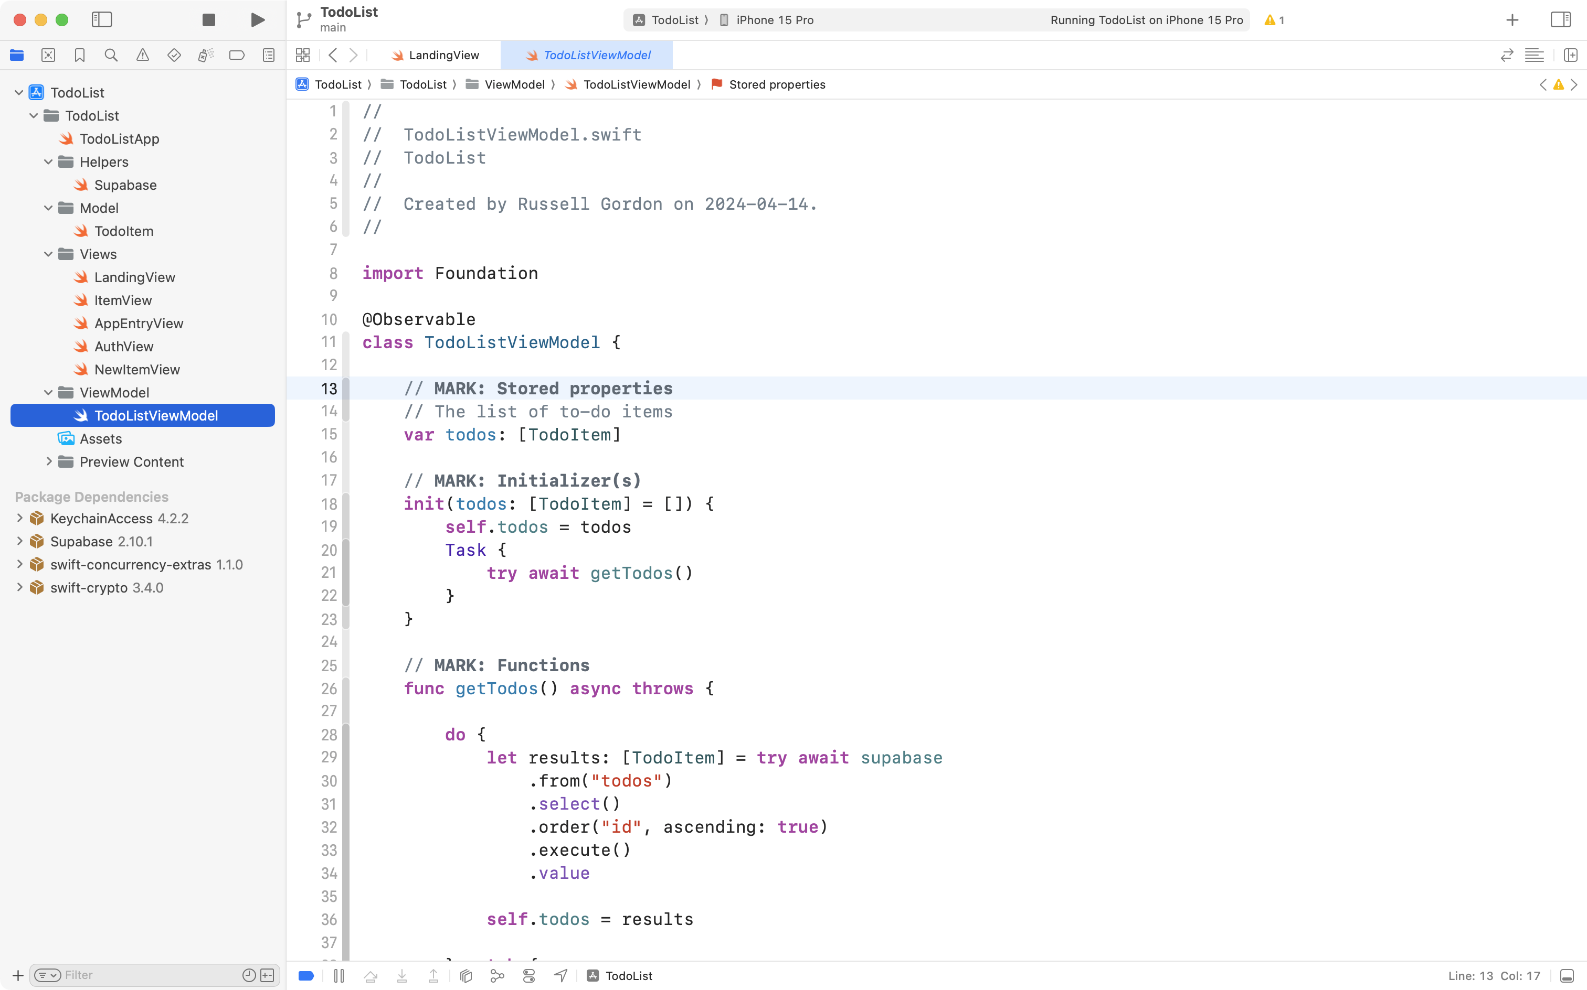Collapse the Views folder

tap(47, 254)
